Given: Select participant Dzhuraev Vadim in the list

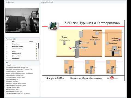Looking at the screenshot, I should click(x=16, y=56).
